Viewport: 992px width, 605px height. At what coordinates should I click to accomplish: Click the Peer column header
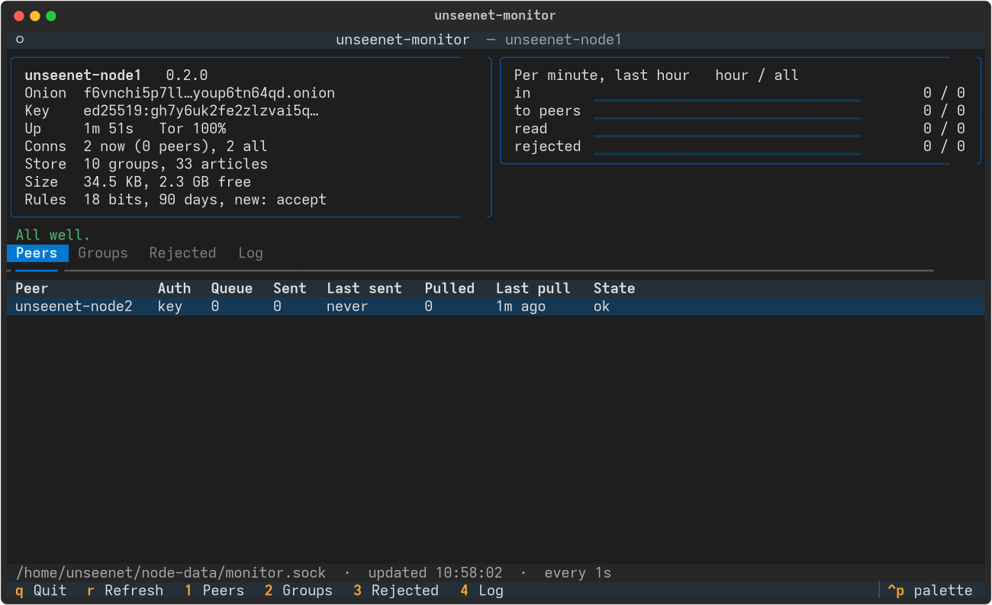coord(32,289)
